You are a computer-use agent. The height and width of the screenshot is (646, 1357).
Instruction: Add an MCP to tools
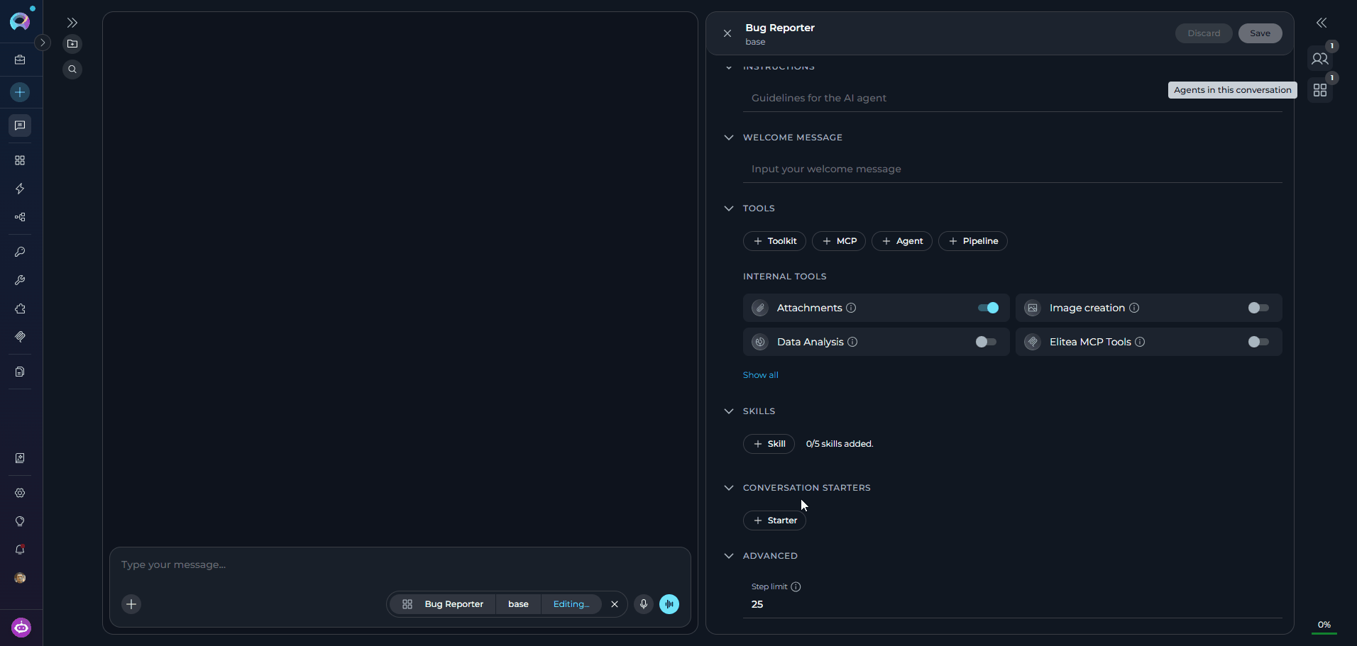(839, 241)
